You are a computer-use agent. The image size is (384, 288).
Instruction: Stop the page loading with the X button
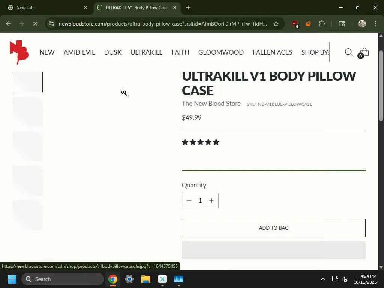35,24
